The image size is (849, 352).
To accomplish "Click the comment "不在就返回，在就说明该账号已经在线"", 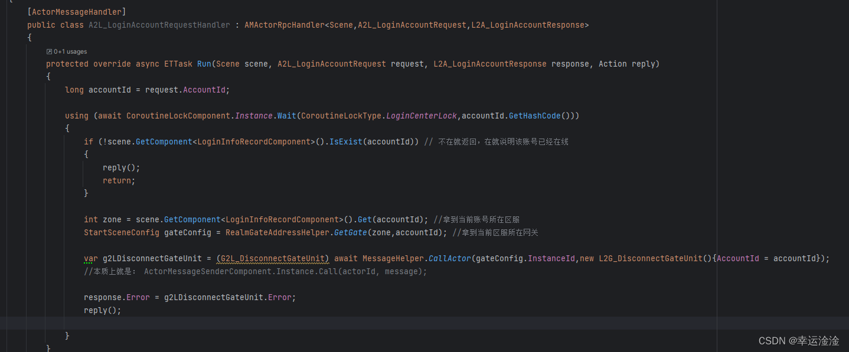I will (x=497, y=142).
